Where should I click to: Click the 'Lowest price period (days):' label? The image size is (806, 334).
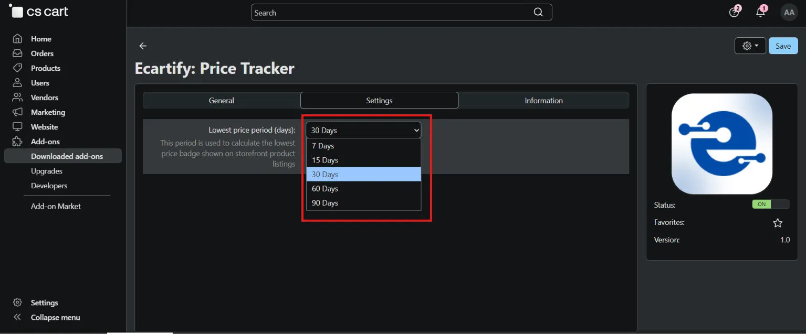252,130
